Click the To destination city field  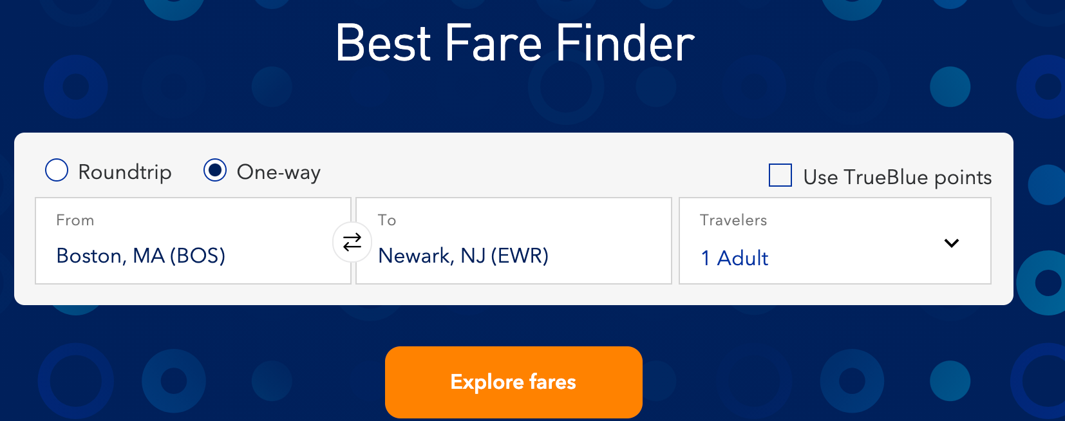point(514,241)
